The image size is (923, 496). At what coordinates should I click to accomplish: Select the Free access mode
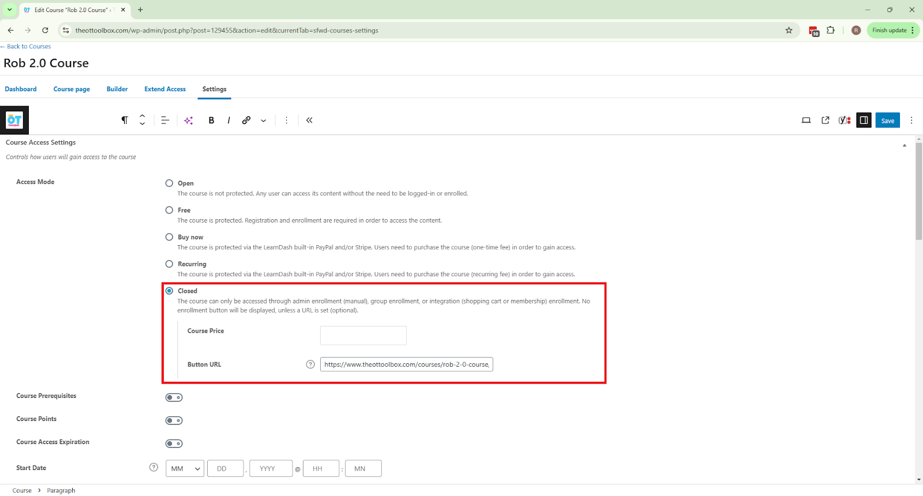coord(169,210)
